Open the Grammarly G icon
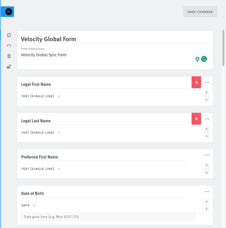The image size is (226, 228). [204, 59]
